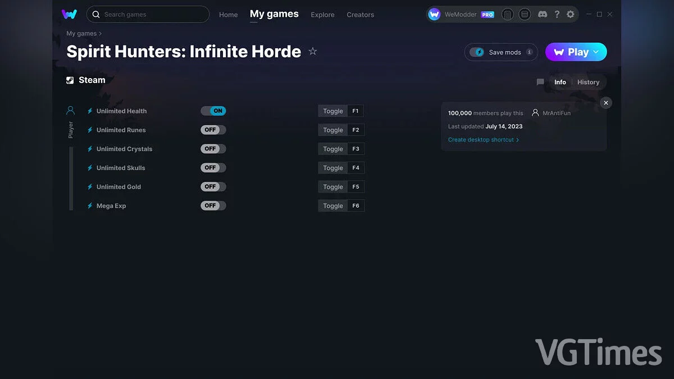Click the PRO badge
This screenshot has height=379, width=674.
(x=488, y=15)
